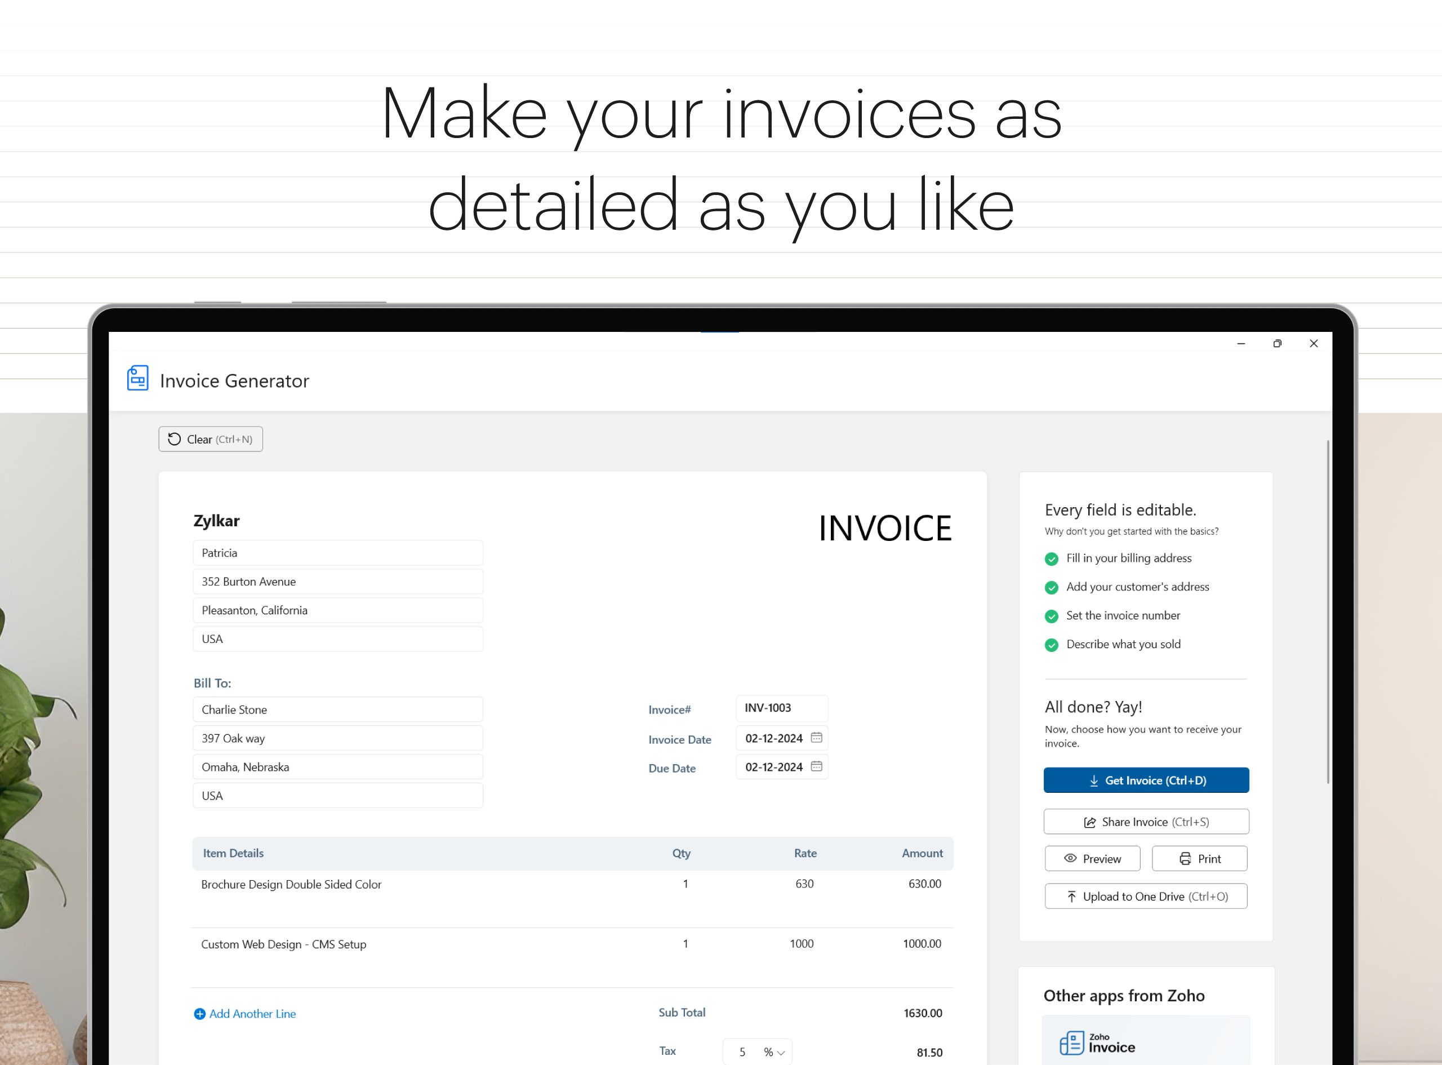Open the tax percentage dropdown
Screen dimensions: 1442x1065
click(778, 1051)
